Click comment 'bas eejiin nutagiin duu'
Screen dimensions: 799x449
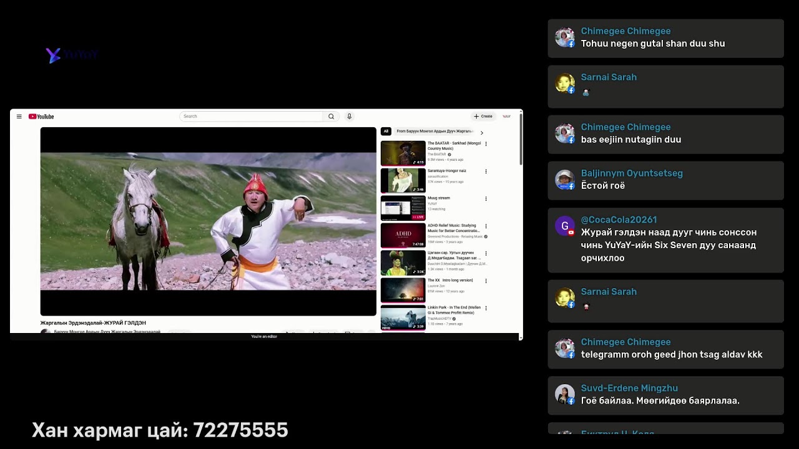coord(631,140)
